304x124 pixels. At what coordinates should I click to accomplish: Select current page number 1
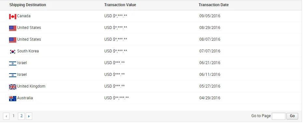14,116
